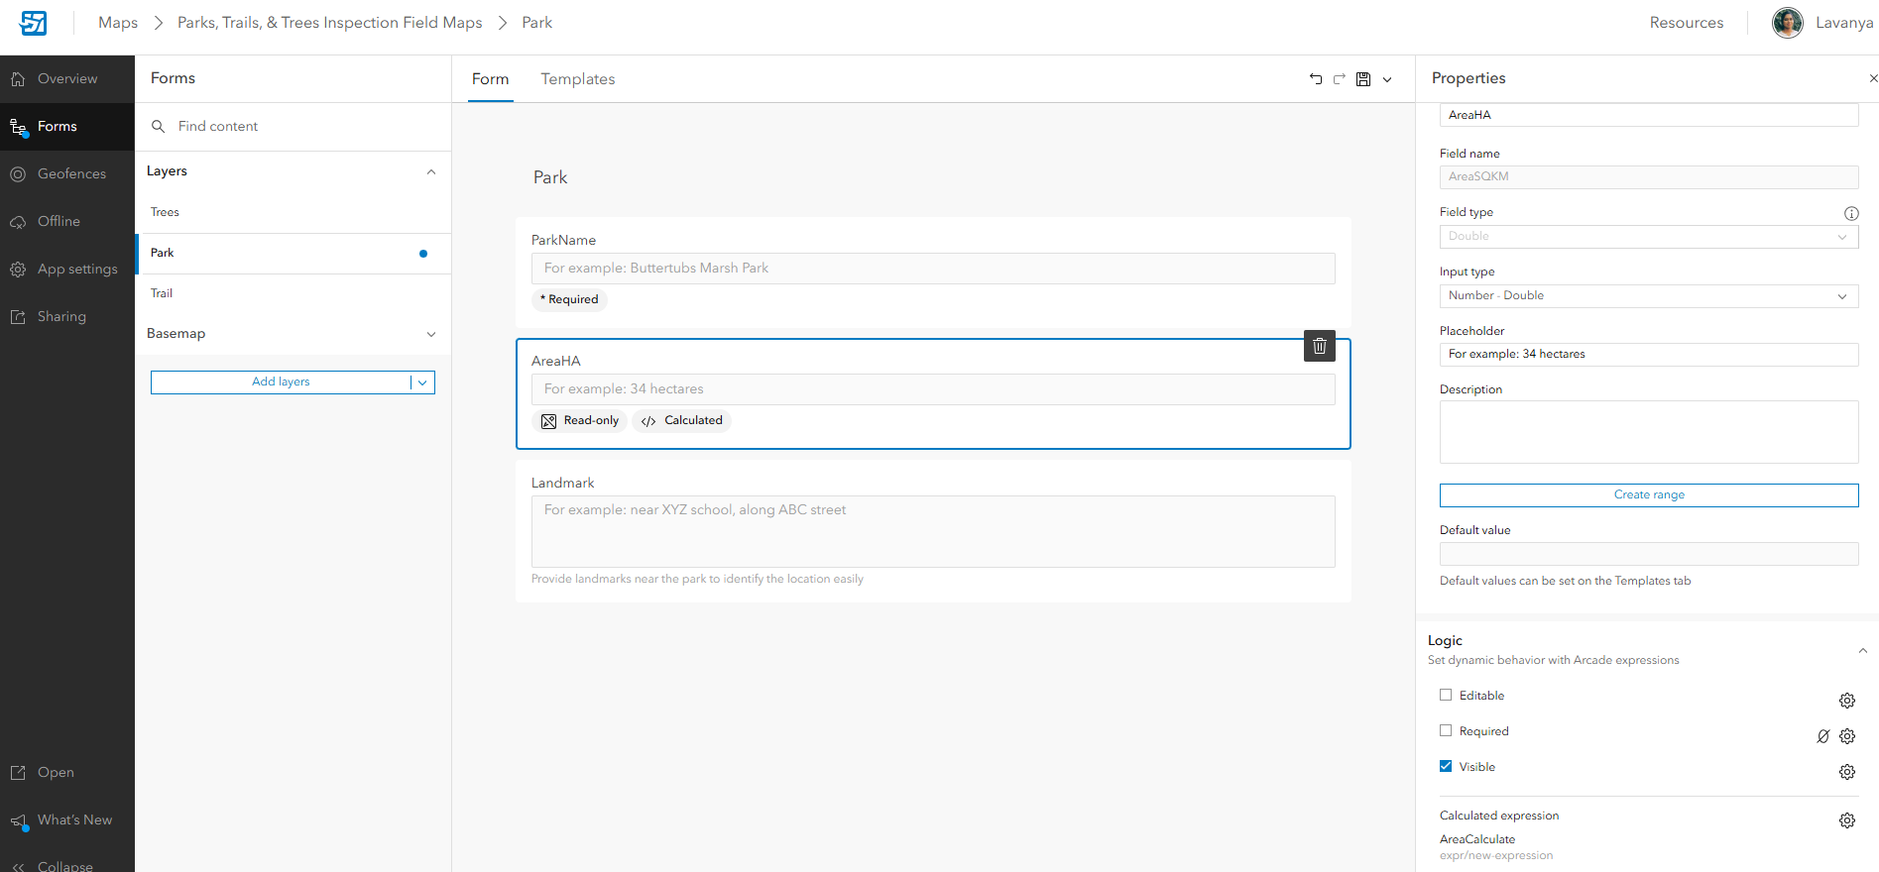Click the Open external link icon
This screenshot has height=872, width=1879.
point(18,773)
